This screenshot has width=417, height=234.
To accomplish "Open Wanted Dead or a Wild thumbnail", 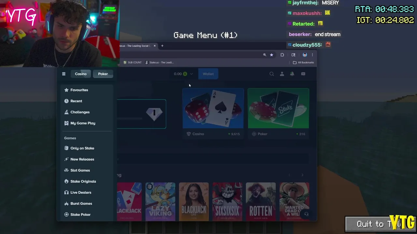I will 294,201.
